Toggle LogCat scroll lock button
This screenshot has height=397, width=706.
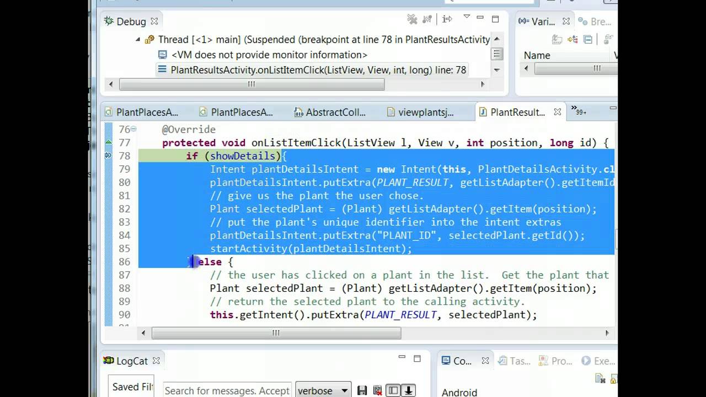(408, 391)
